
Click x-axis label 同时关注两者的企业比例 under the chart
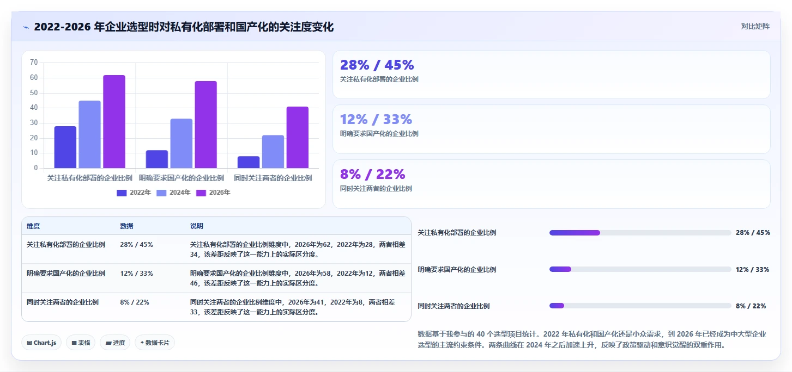point(273,178)
